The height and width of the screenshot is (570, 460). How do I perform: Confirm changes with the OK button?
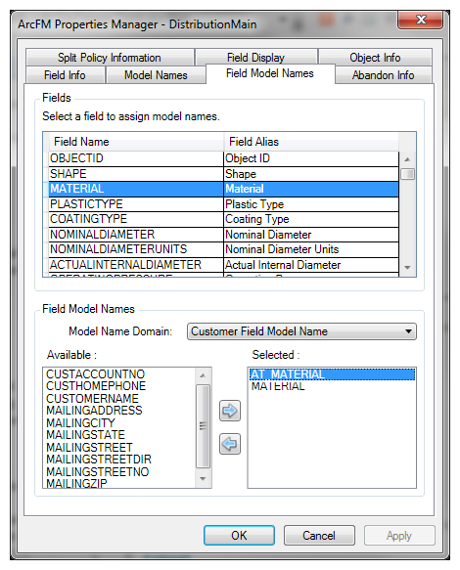pyautogui.click(x=239, y=535)
